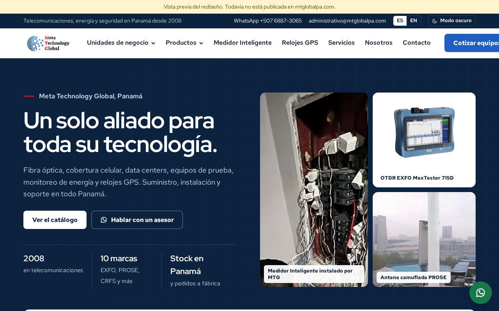Click the 'Antena camuflada PROSE' caption label

(x=414, y=277)
